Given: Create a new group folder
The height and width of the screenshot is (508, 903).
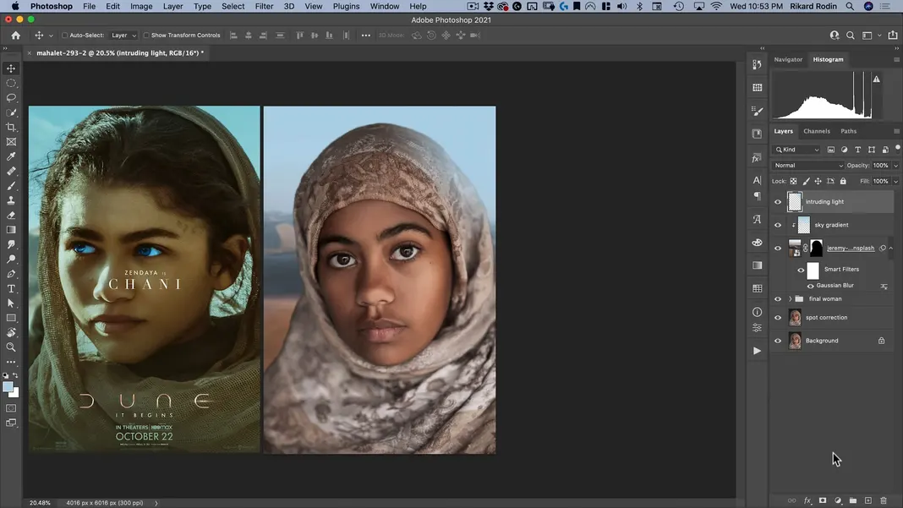Looking at the screenshot, I should pyautogui.click(x=853, y=500).
